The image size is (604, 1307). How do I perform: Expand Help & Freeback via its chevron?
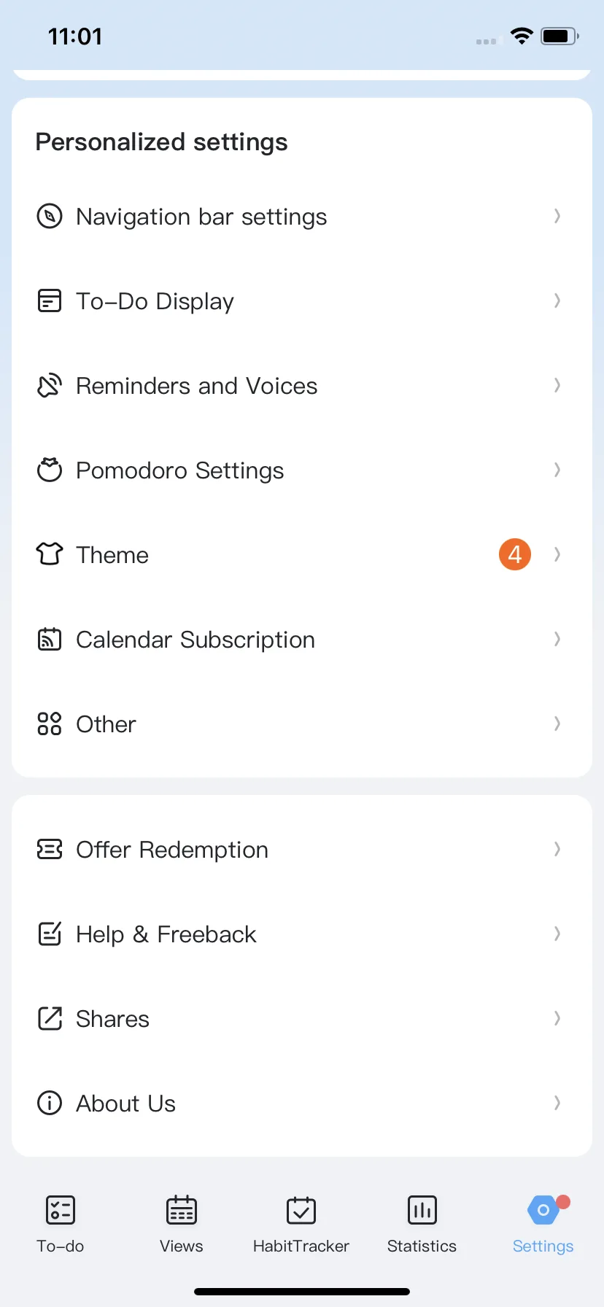coord(557,934)
